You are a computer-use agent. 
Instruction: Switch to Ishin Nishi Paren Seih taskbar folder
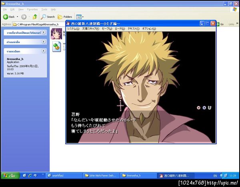click(x=101, y=176)
